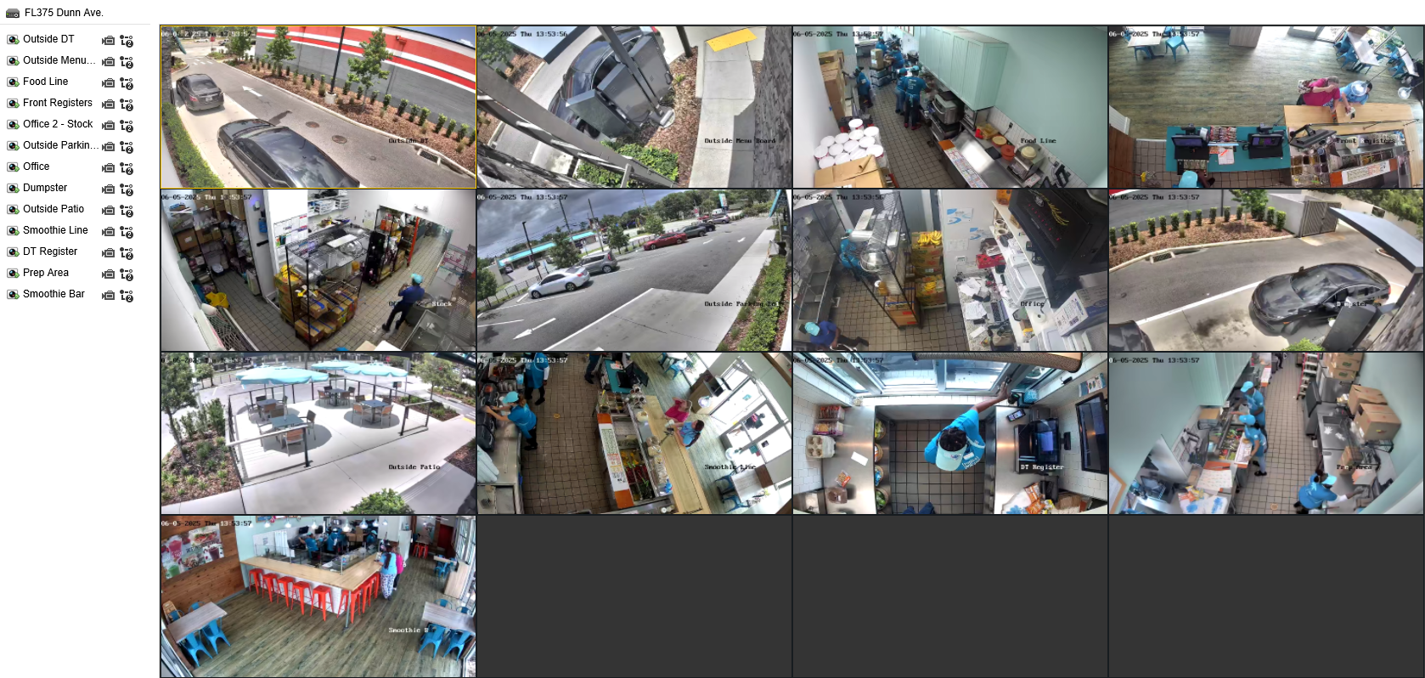Click the camera status icon left of Office
Viewport: 1425px width, 678px height.
tap(13, 167)
